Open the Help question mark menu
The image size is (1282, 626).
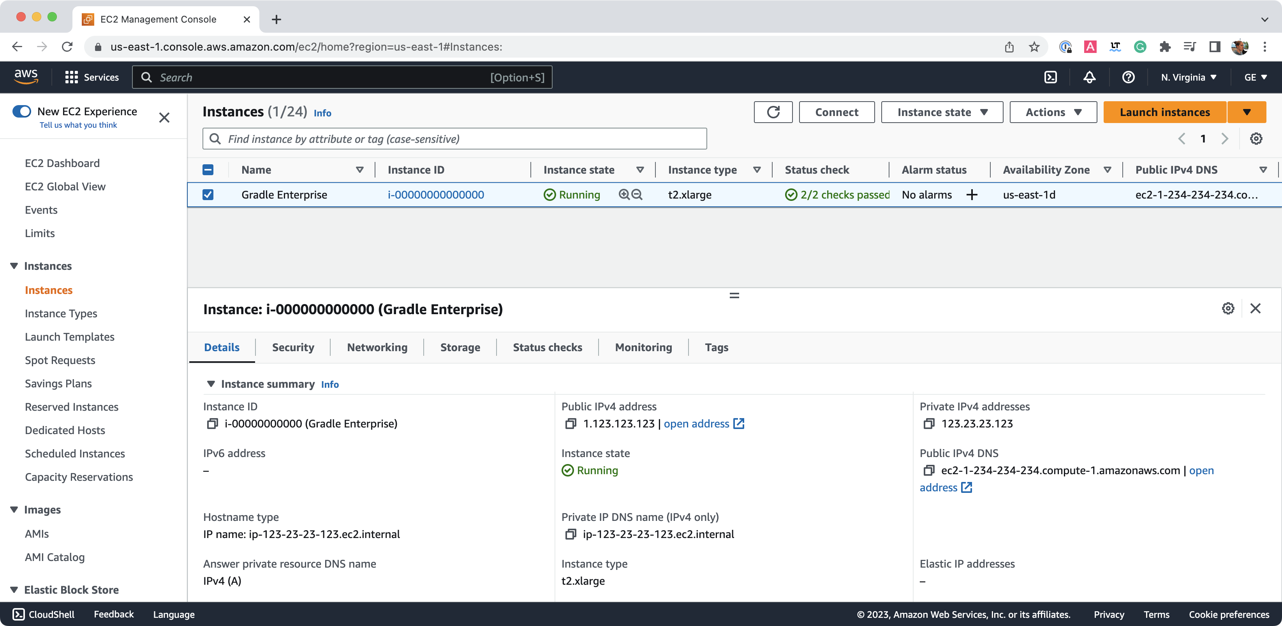tap(1128, 77)
